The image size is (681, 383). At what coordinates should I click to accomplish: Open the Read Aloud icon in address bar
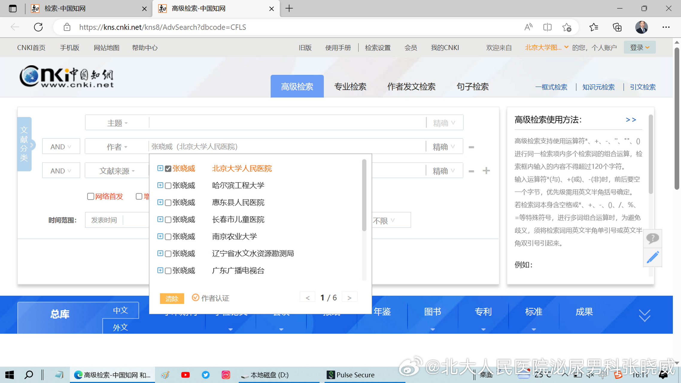coord(528,27)
